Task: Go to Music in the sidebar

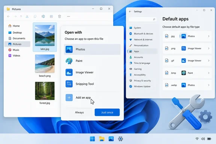Action: tap(17, 50)
